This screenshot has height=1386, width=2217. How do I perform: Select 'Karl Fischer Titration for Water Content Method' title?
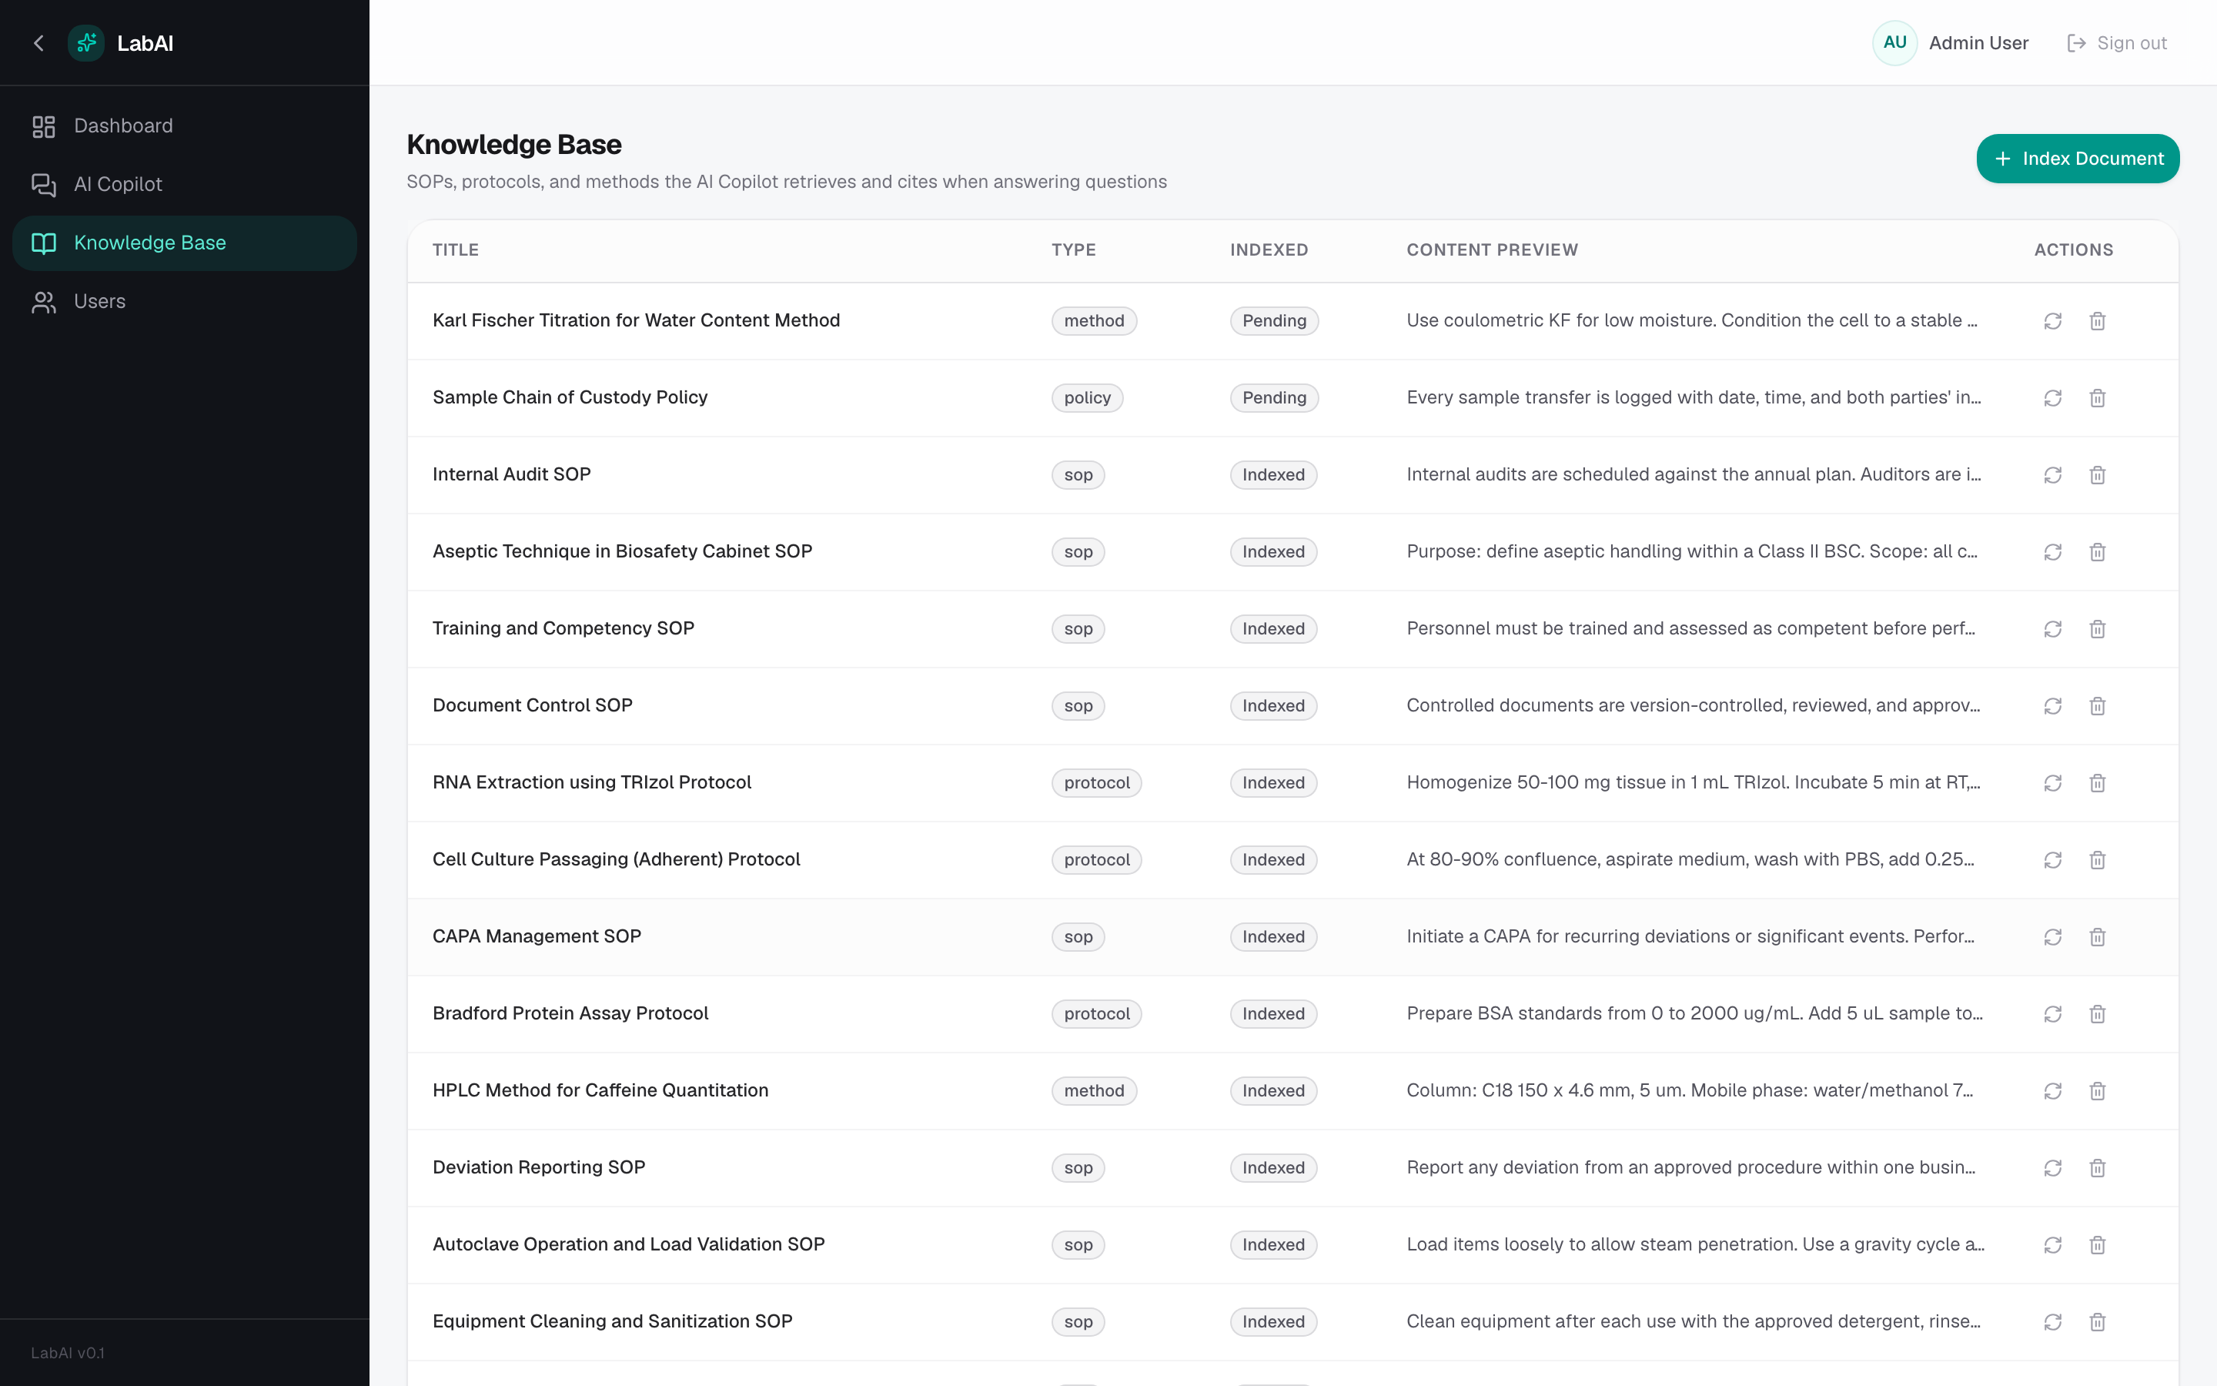coord(636,321)
